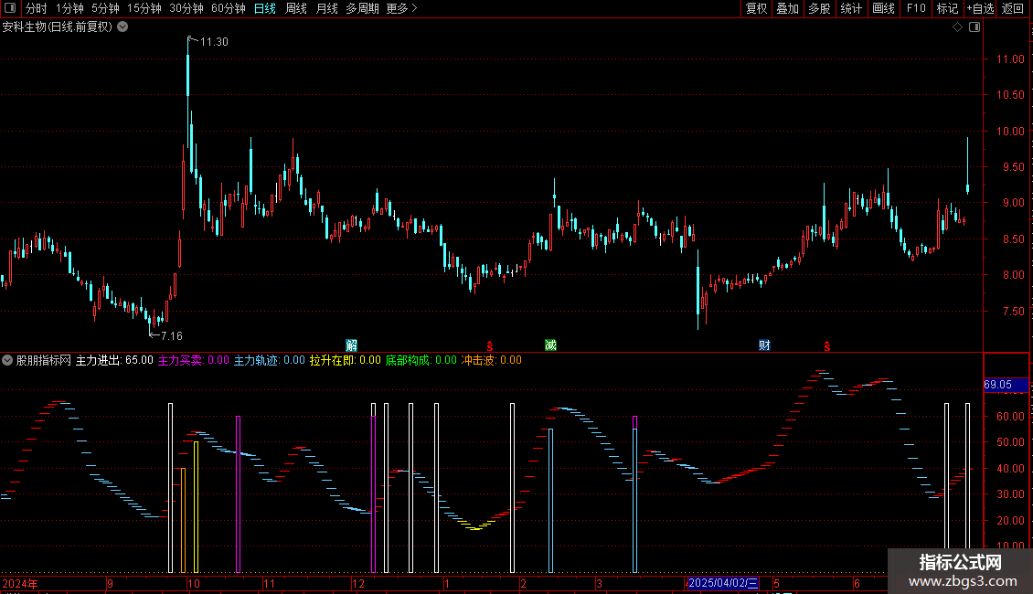The image size is (1033, 594).
Task: Select the 30分钟 period
Action: (186, 8)
